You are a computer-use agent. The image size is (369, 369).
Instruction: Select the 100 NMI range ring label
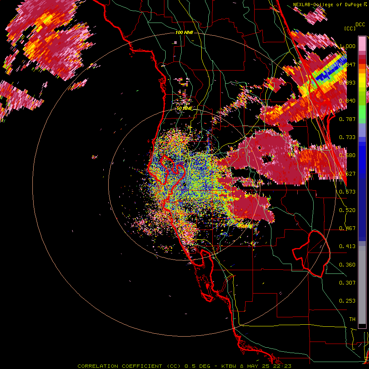[184, 32]
